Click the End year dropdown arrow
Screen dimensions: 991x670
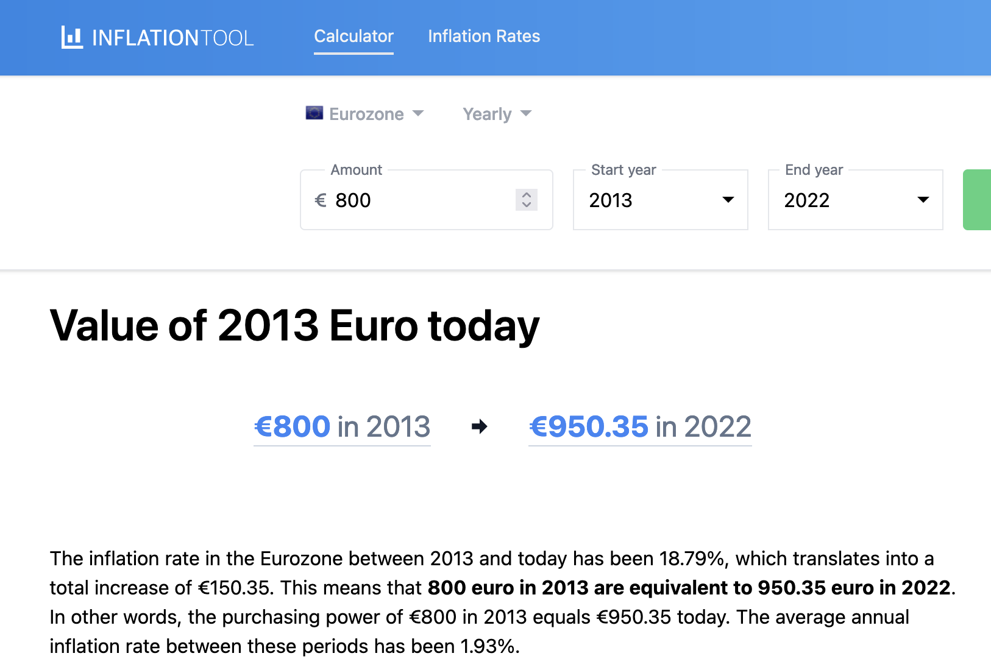tap(923, 200)
